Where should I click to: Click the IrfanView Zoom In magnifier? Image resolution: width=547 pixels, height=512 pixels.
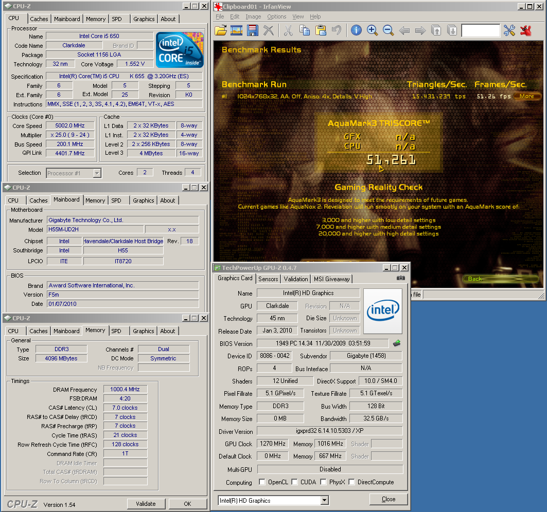pyautogui.click(x=372, y=30)
